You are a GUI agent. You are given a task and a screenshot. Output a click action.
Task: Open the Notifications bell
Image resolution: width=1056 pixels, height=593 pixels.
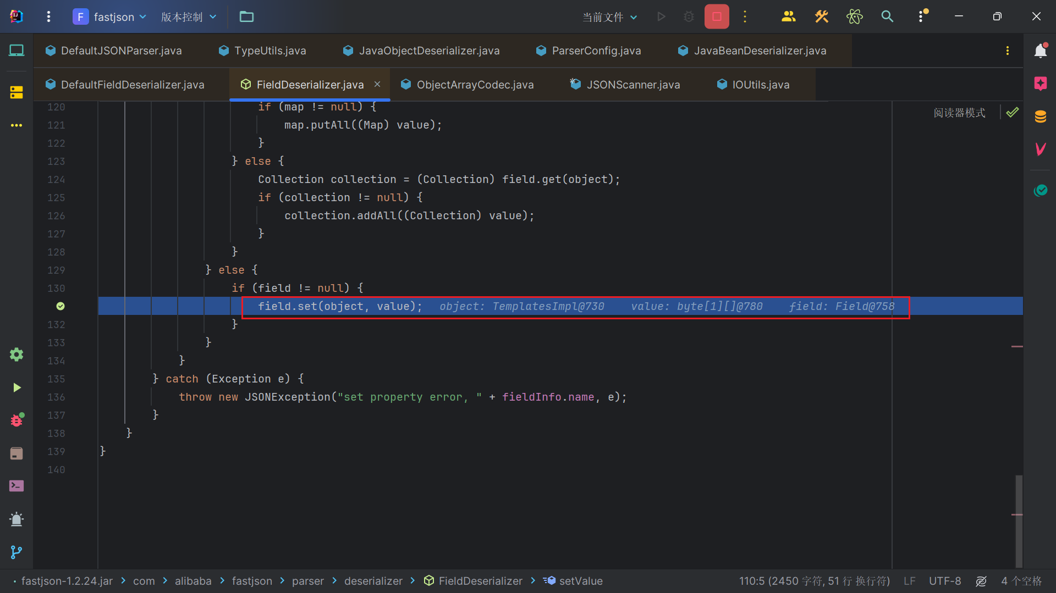pyautogui.click(x=1041, y=51)
